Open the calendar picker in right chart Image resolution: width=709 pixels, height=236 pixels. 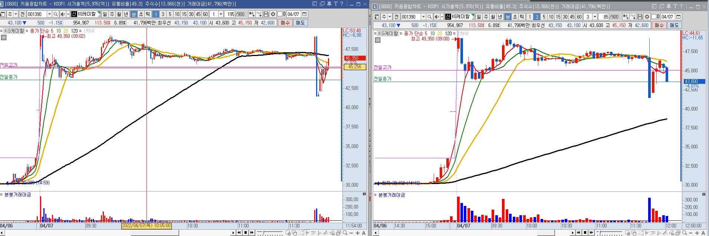click(678, 17)
